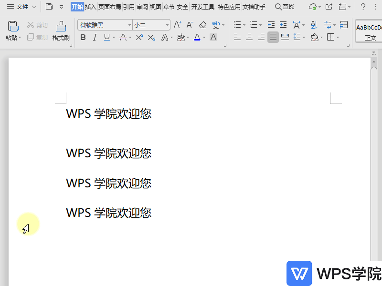Click the first WPS 学院欢迎您 line
Image resolution: width=382 pixels, height=286 pixels.
click(109, 113)
